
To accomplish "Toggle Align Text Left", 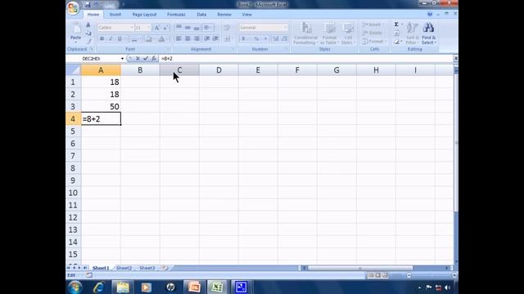I will point(178,38).
